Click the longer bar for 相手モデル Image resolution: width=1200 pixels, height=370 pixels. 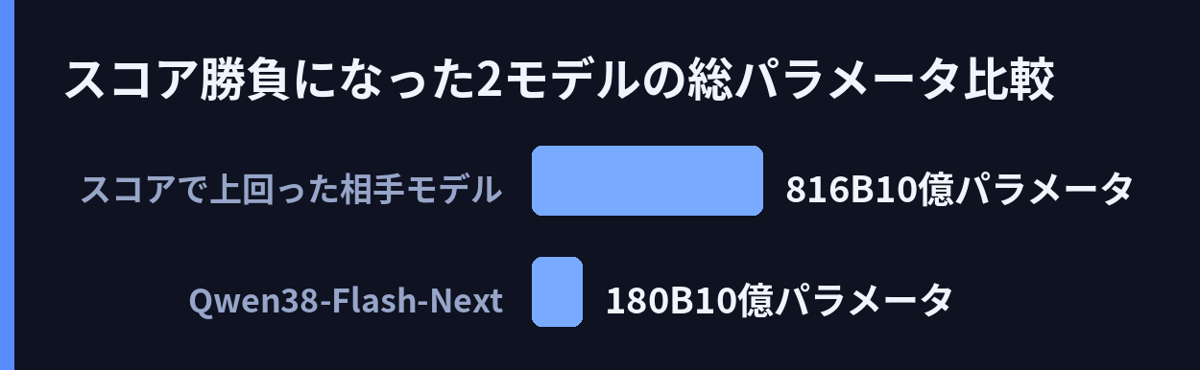pyautogui.click(x=647, y=180)
